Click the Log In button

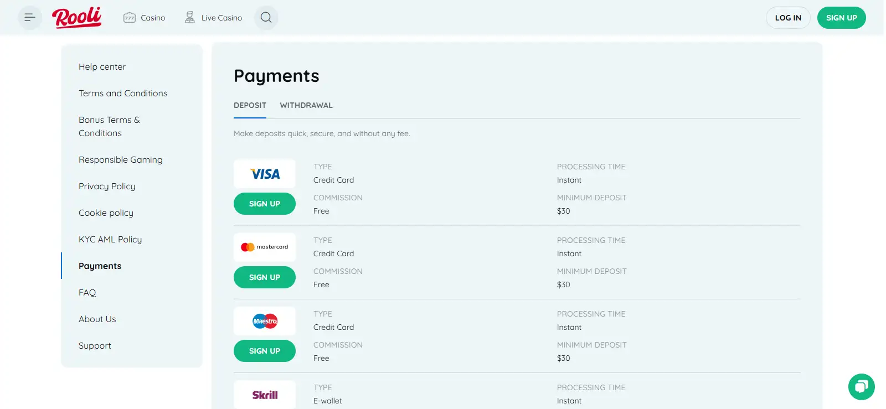click(x=788, y=18)
